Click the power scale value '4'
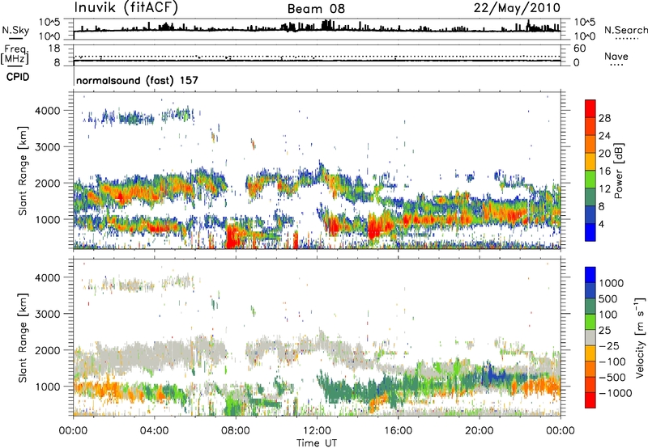 602,225
